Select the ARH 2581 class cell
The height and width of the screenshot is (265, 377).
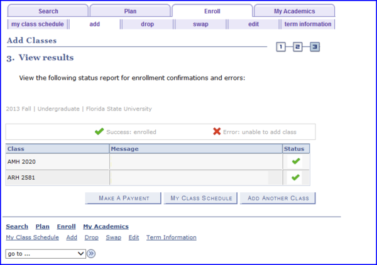coord(57,178)
